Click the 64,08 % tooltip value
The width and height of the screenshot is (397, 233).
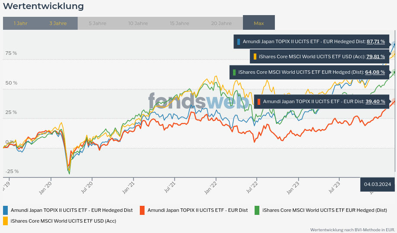[x=375, y=72]
